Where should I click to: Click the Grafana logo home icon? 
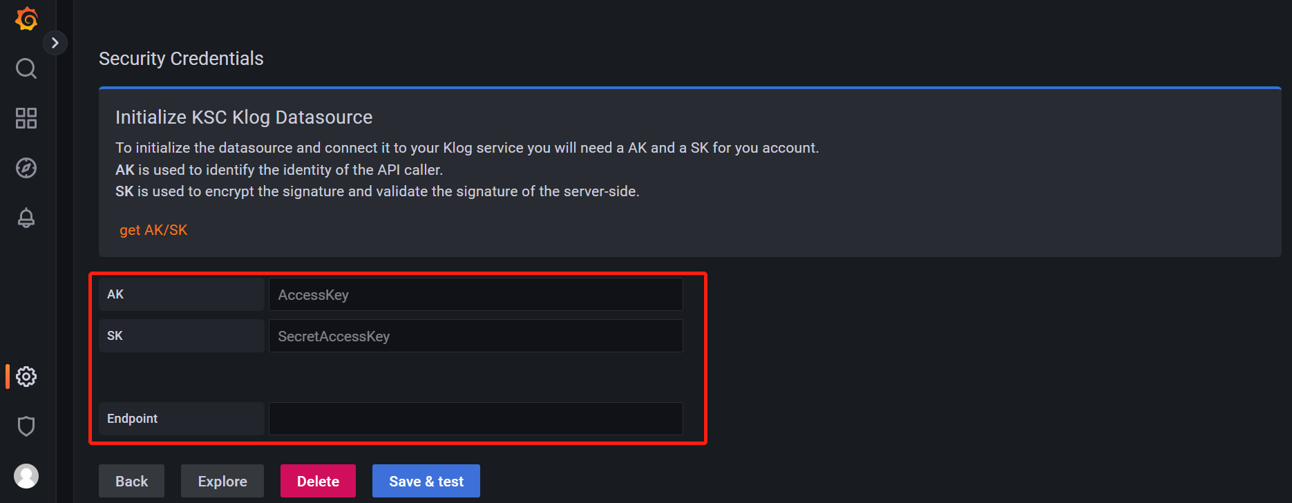click(26, 19)
